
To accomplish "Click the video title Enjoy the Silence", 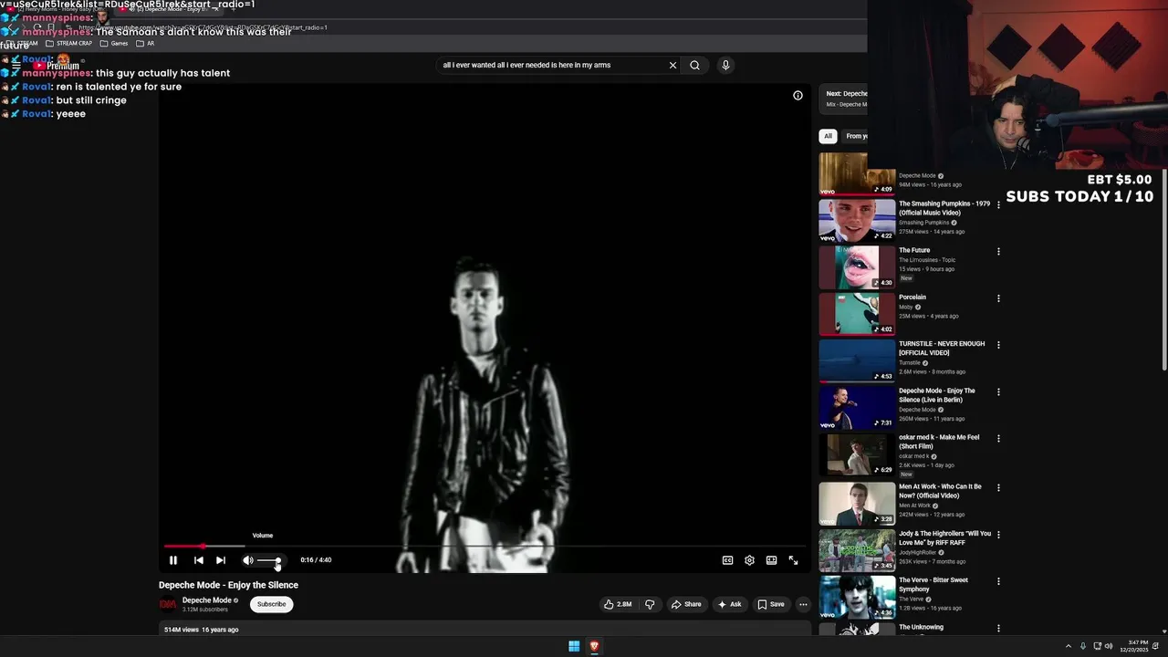I will point(228,585).
